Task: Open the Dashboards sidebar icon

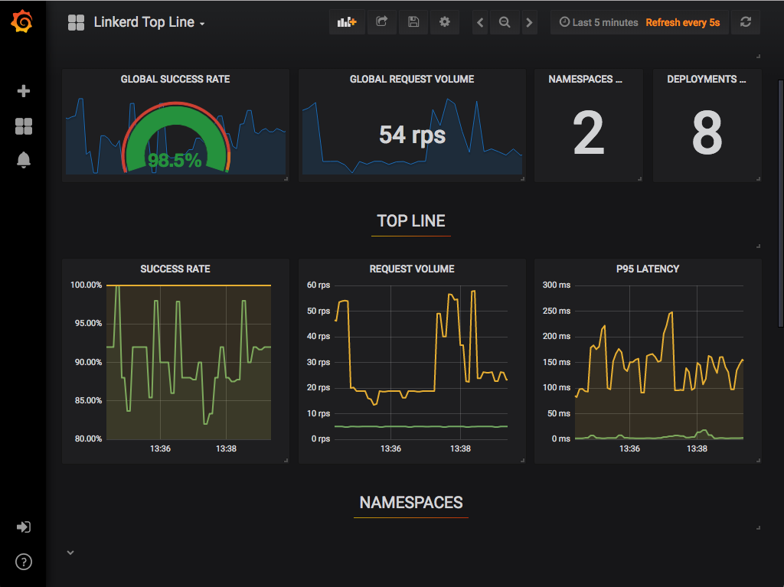Action: pos(23,126)
